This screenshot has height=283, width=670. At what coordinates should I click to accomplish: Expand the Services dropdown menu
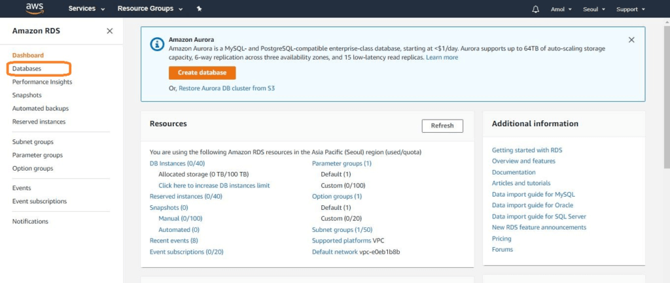point(86,8)
